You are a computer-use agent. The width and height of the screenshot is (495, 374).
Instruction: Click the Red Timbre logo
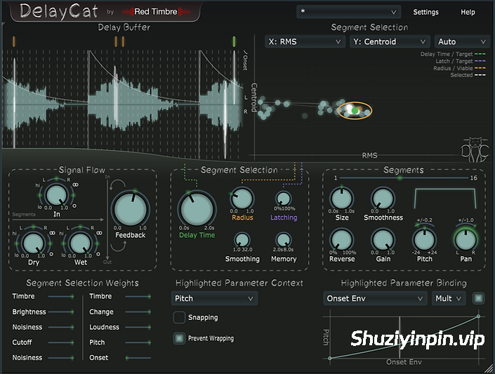pos(156,12)
